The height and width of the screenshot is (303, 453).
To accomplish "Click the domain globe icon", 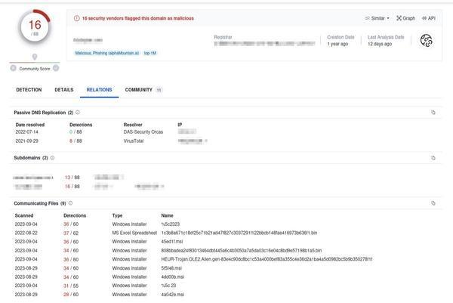I will (x=427, y=41).
